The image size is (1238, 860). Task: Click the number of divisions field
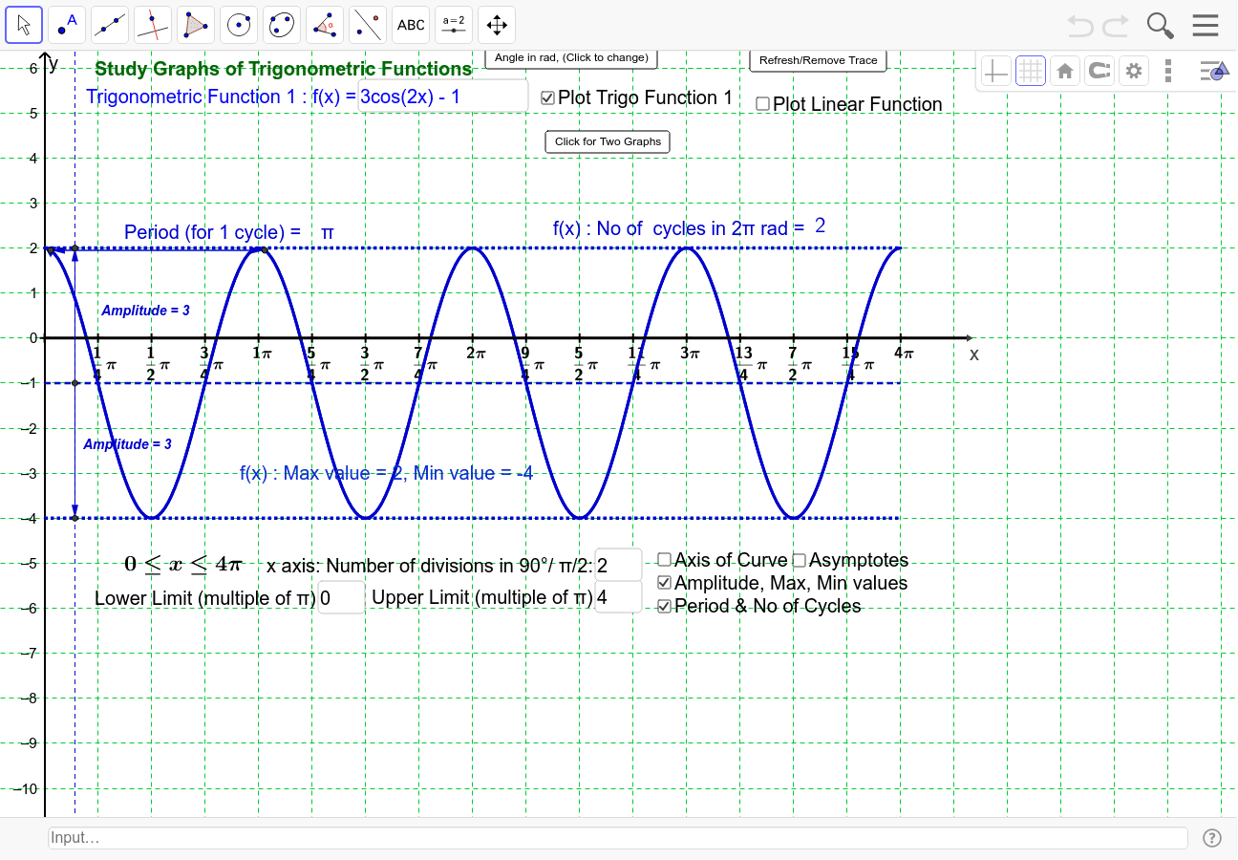pyautogui.click(x=618, y=566)
